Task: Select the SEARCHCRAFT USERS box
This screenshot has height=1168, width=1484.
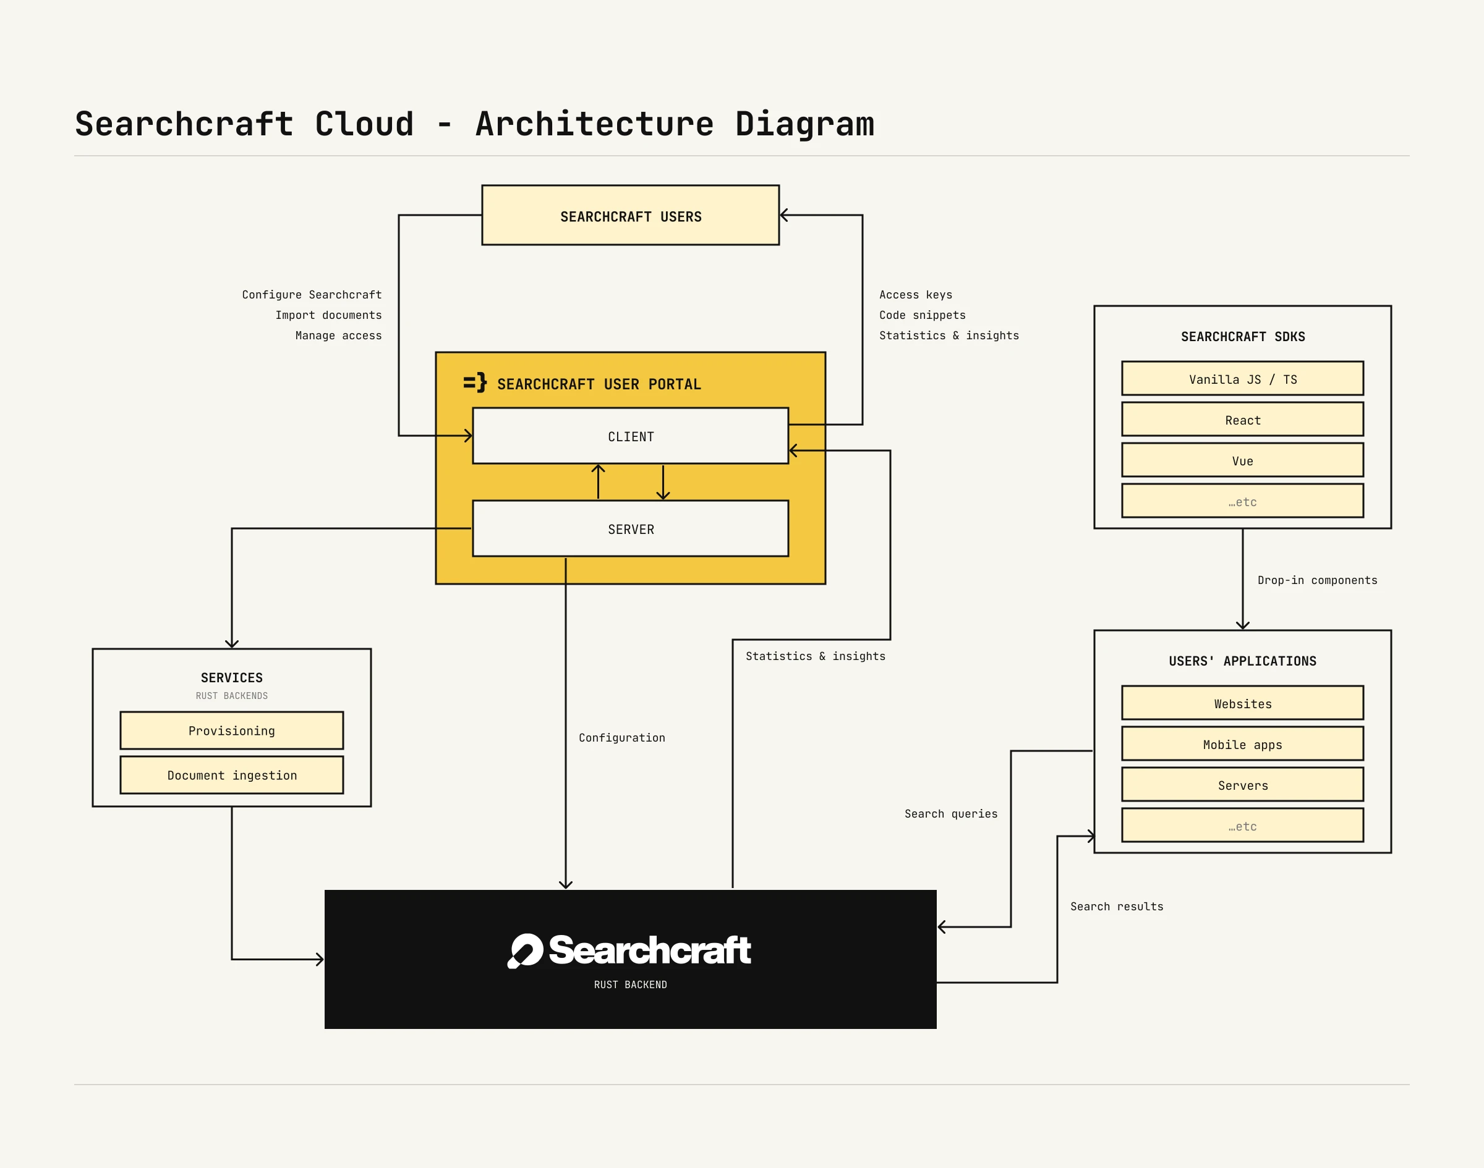Action: (x=630, y=214)
